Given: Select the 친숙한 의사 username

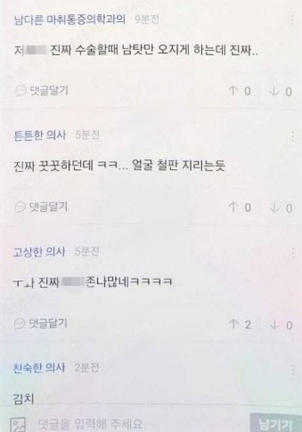Looking at the screenshot, I should [x=39, y=368].
